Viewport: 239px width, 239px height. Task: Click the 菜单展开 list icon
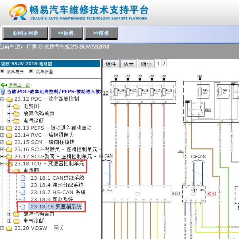(2, 71)
